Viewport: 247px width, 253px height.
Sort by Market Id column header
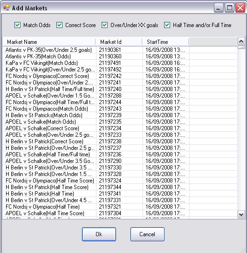point(118,42)
